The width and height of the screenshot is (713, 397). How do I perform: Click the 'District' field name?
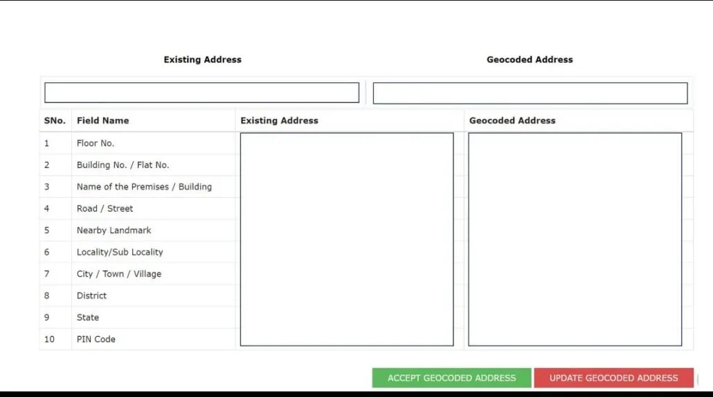91,296
